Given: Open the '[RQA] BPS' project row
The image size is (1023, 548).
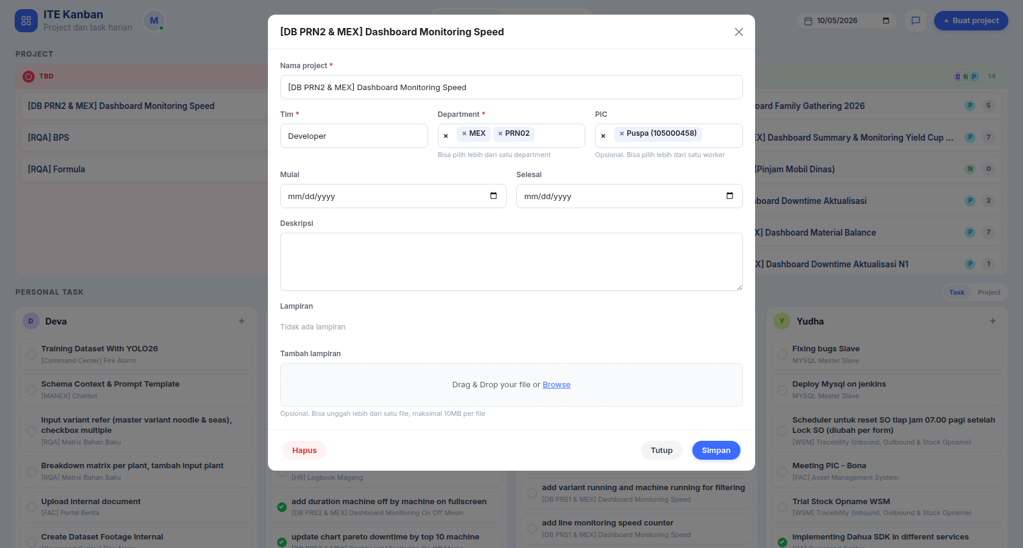Looking at the screenshot, I should tap(144, 138).
